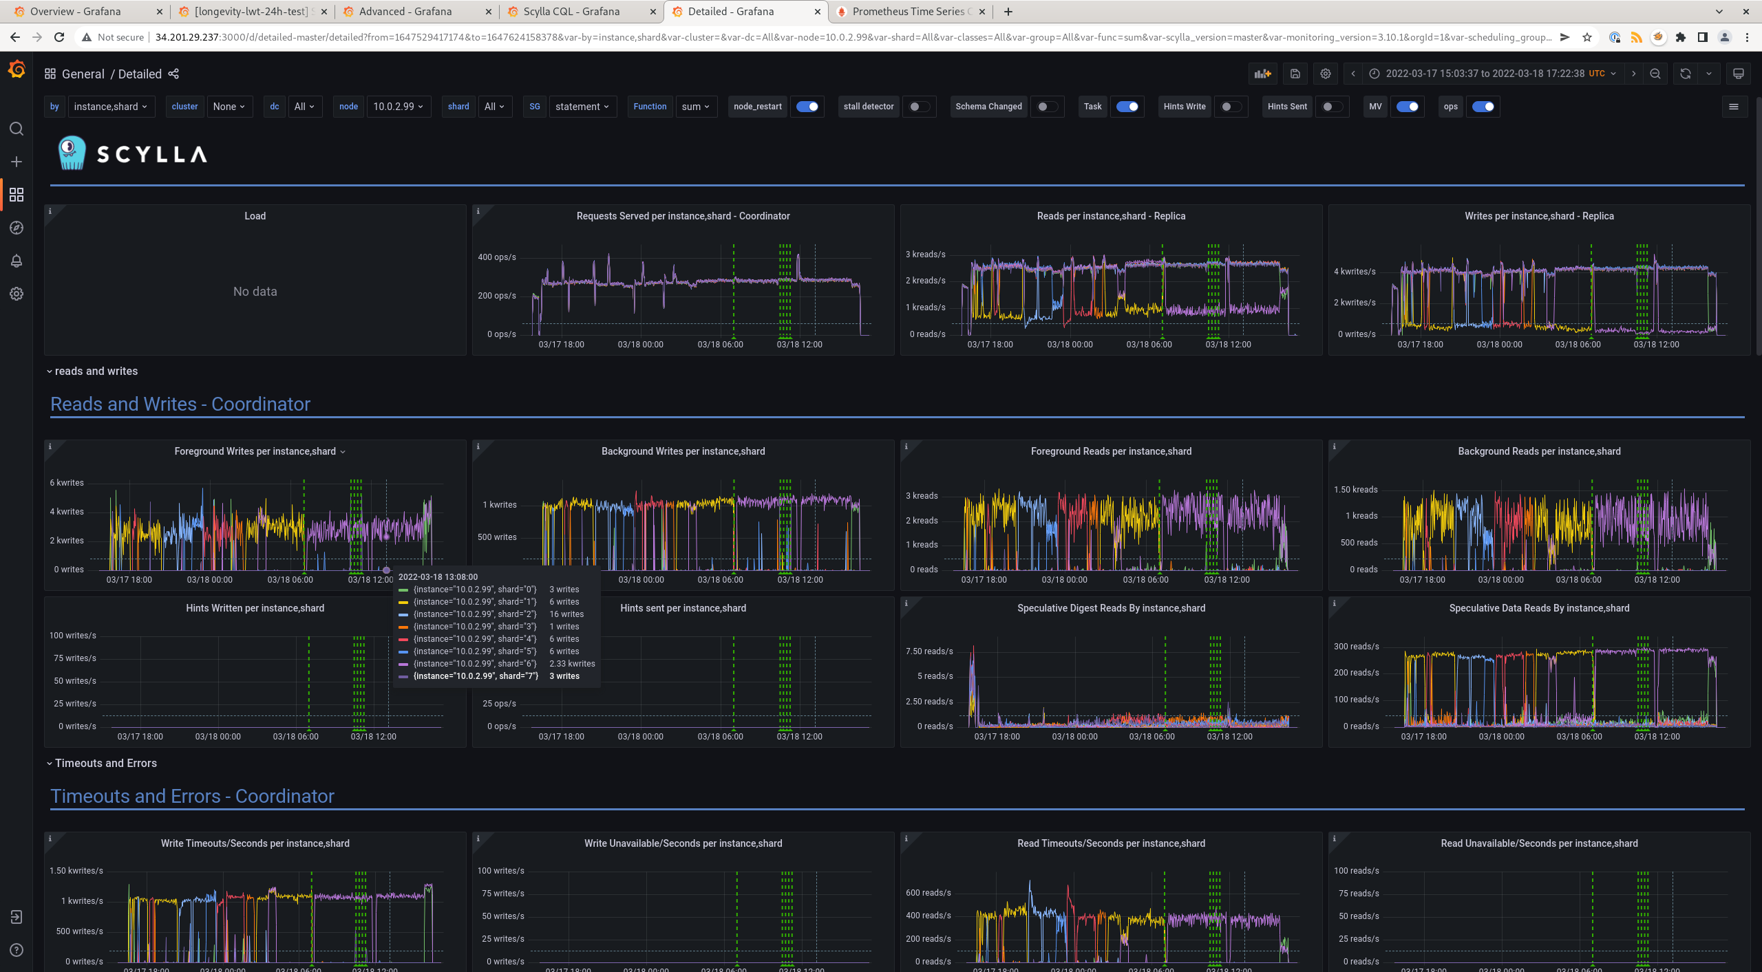Enable TV cycle view mode icon top right

1739,74
